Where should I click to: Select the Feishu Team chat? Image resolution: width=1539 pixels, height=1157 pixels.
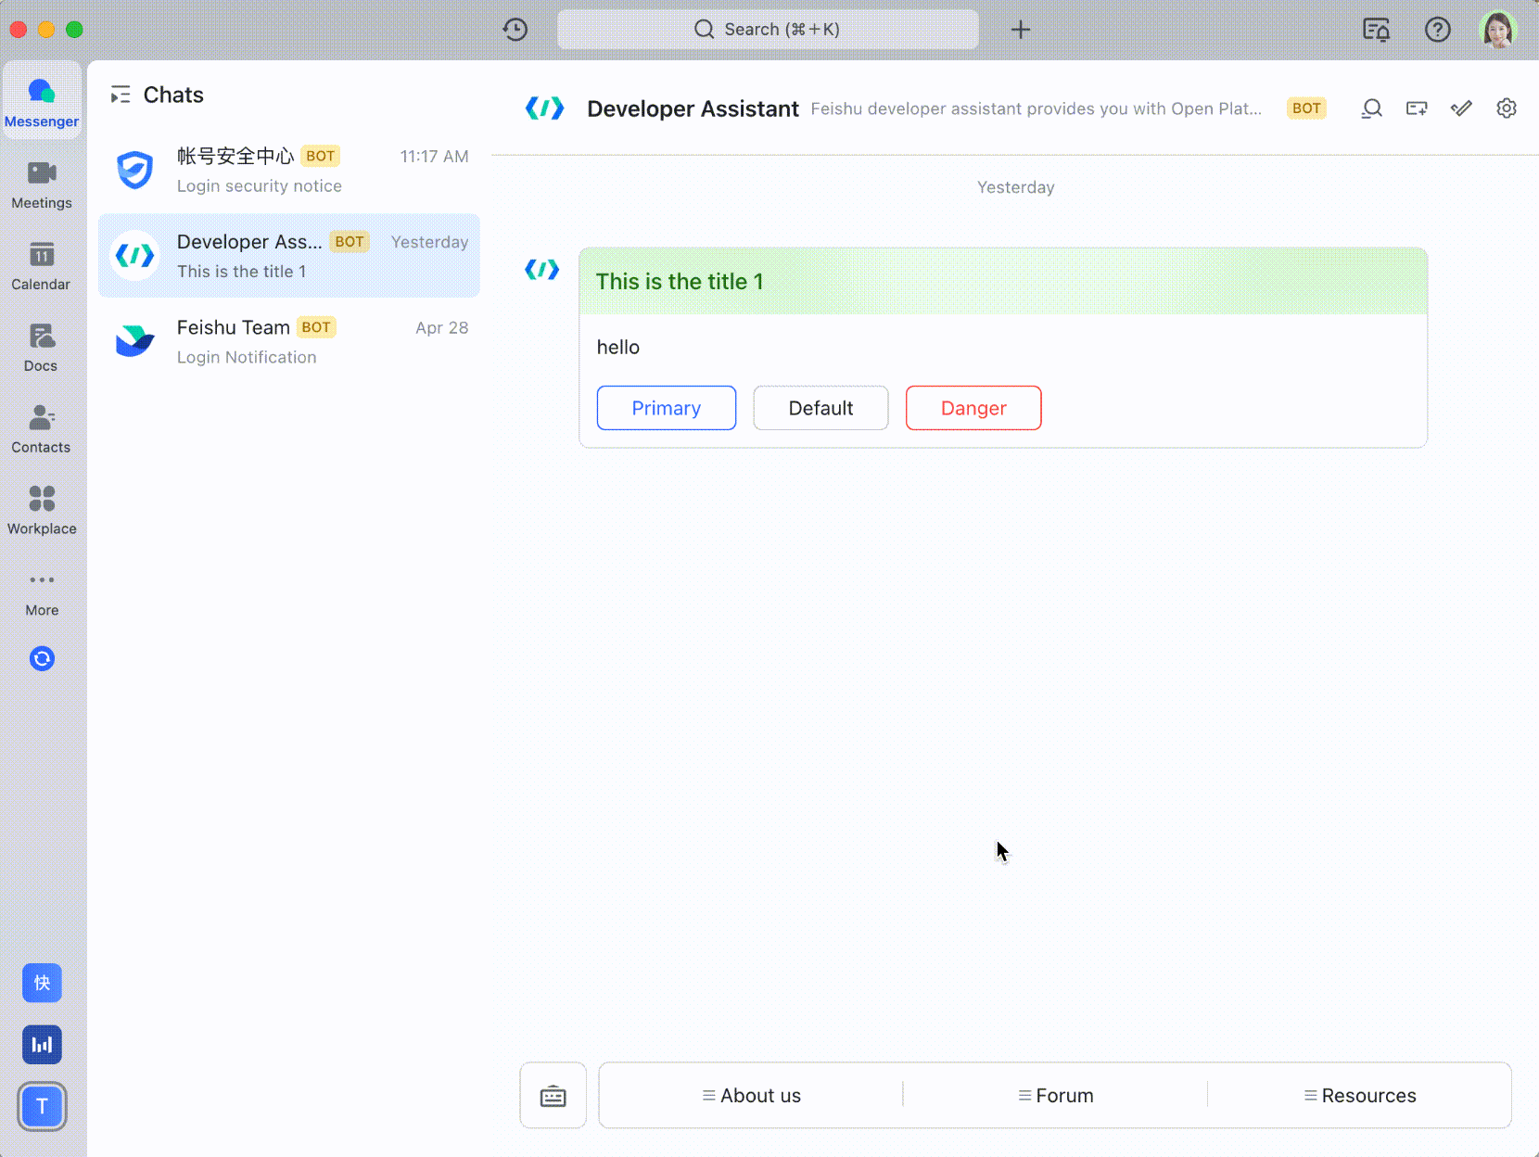289,342
